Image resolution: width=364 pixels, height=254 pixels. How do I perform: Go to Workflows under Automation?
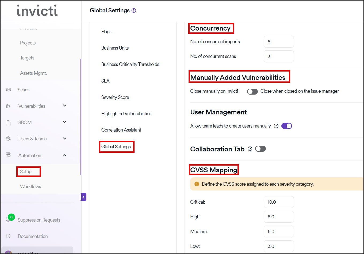coord(30,186)
